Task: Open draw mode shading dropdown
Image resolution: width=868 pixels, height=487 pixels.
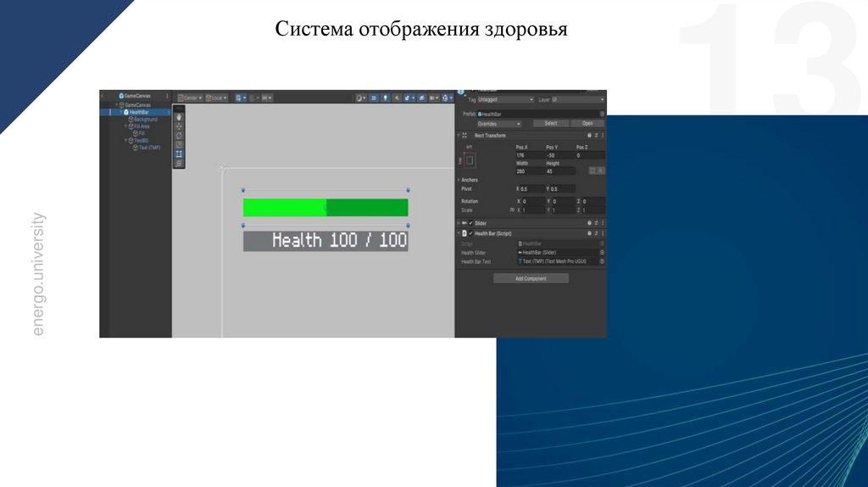Action: (361, 98)
